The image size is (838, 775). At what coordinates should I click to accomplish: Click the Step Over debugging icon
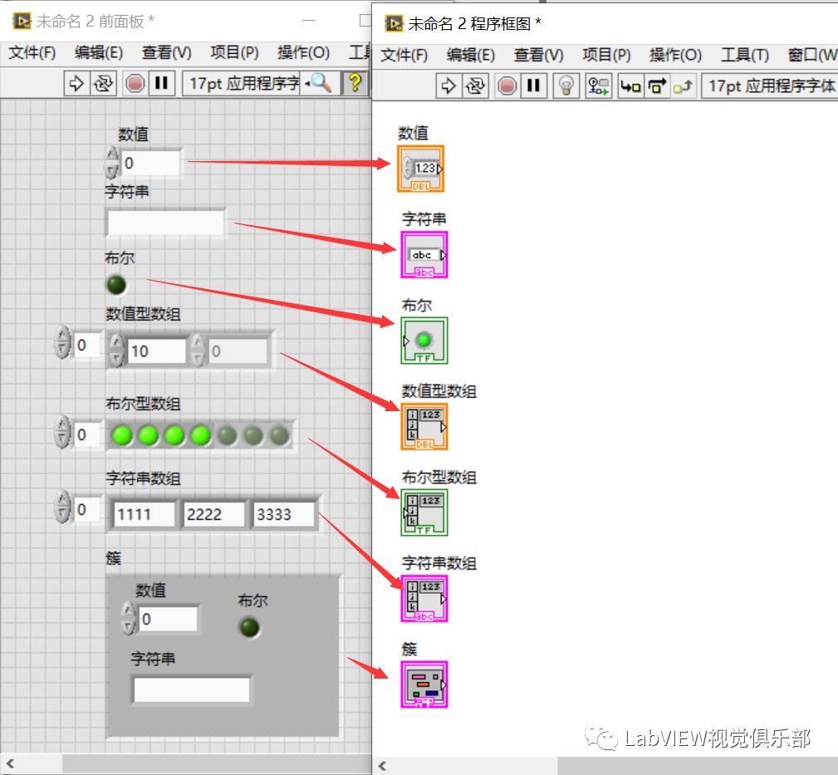(x=657, y=86)
